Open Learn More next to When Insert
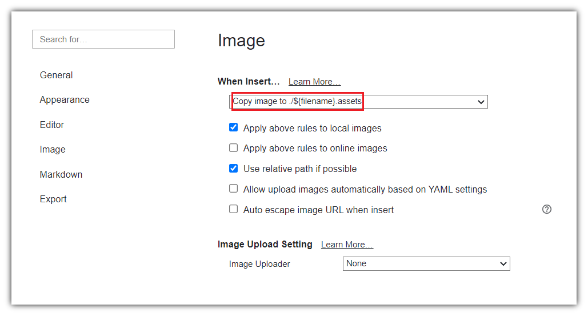The height and width of the screenshot is (316, 588). (314, 82)
